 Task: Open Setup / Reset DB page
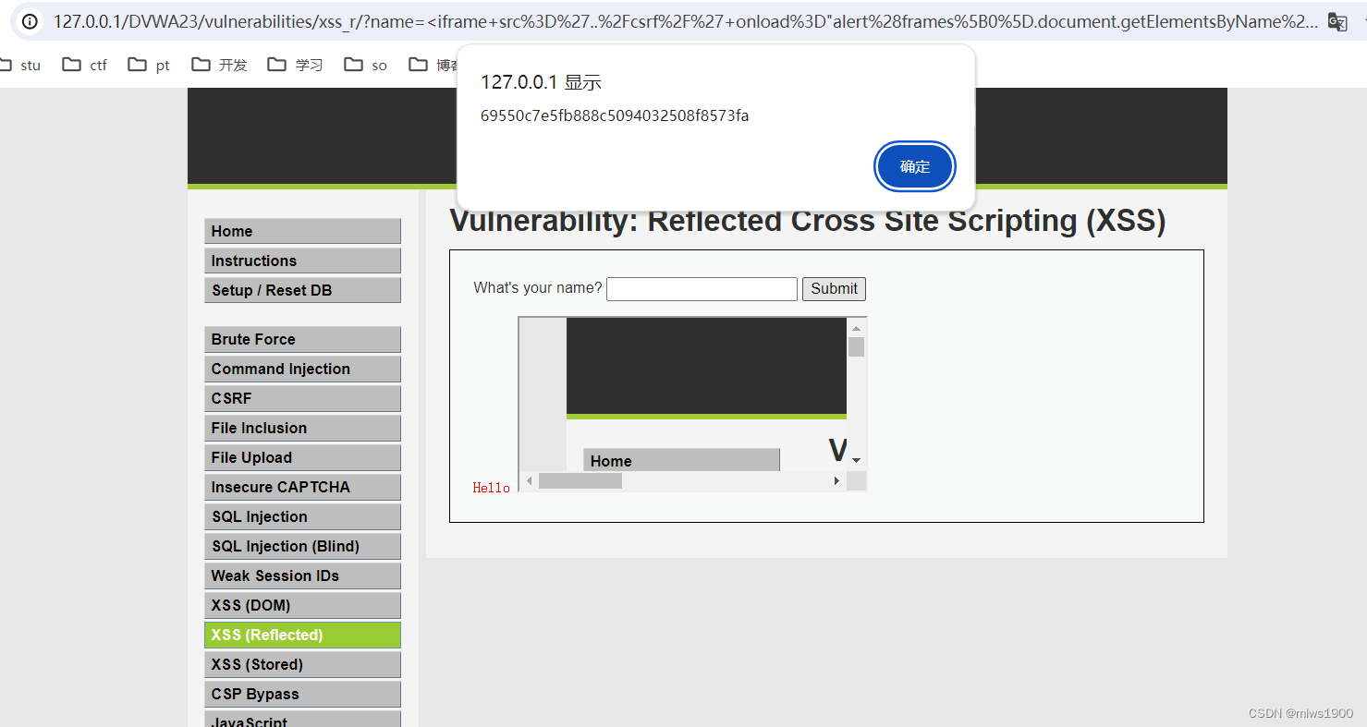point(302,290)
